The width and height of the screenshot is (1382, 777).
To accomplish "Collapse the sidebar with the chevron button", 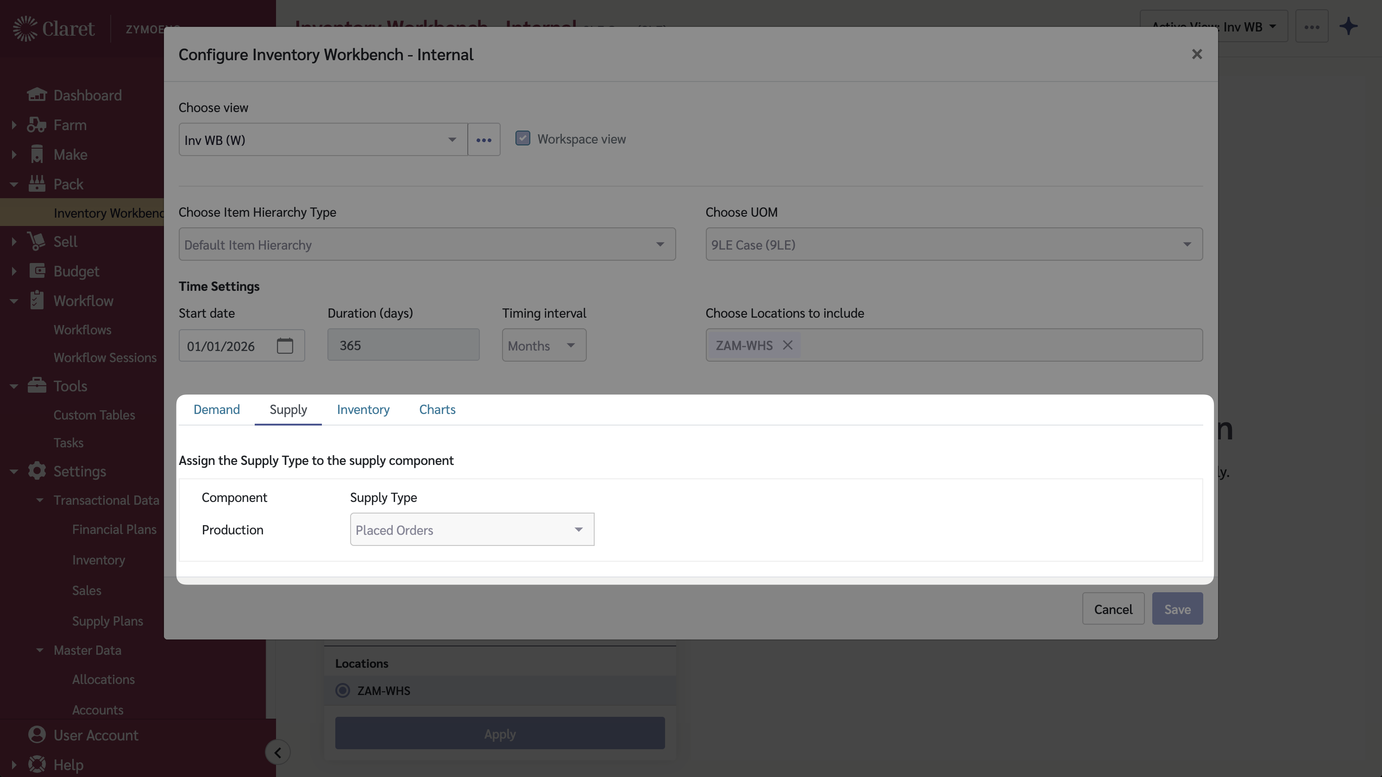I will (277, 752).
